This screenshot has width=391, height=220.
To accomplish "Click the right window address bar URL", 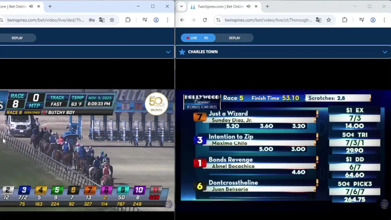I will coord(268,20).
